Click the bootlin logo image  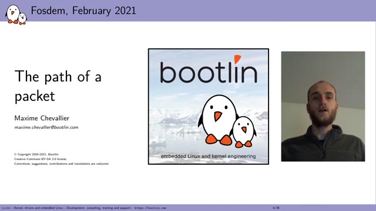(x=209, y=107)
